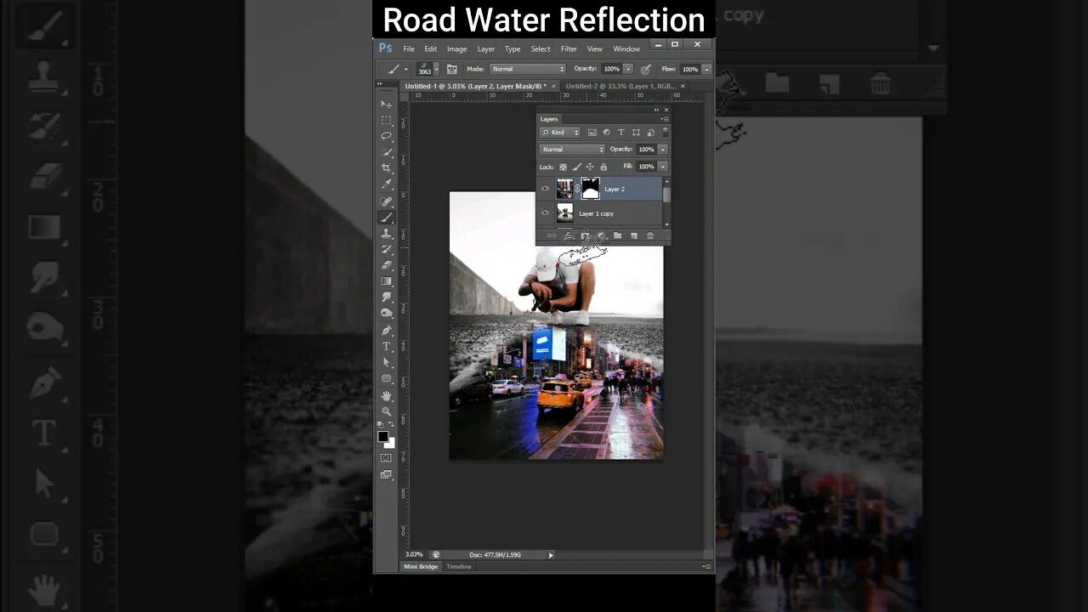Open the Window menu
The width and height of the screenshot is (1088, 612).
(626, 48)
